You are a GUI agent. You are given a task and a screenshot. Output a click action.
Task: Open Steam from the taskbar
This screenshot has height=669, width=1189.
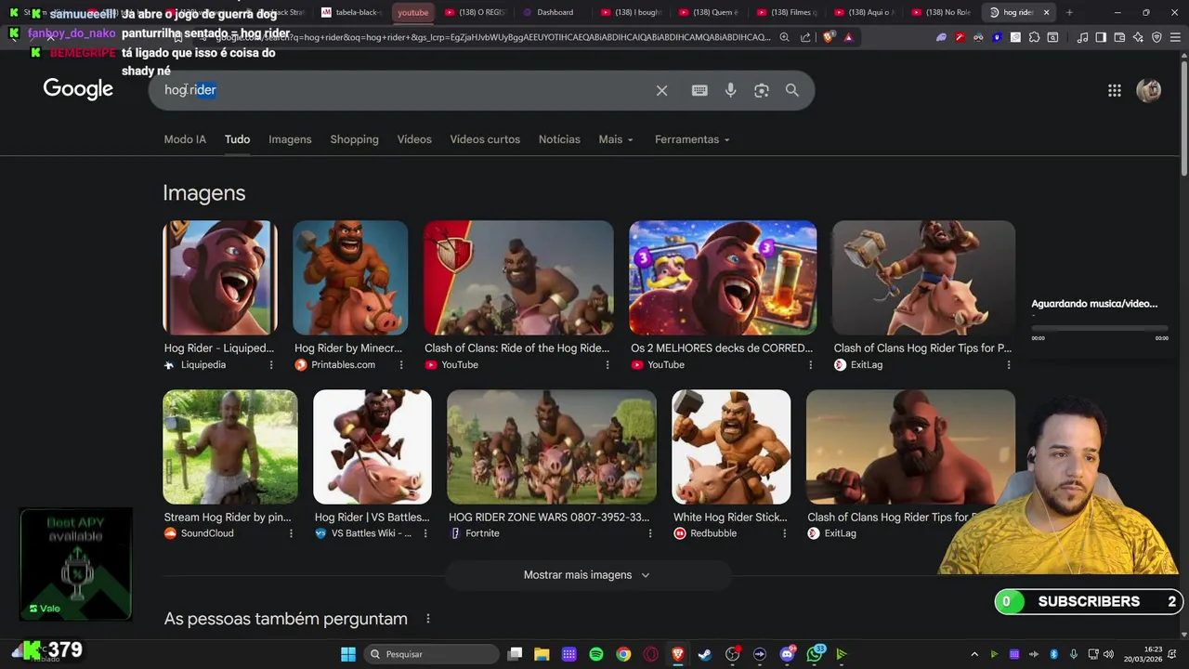(x=705, y=654)
